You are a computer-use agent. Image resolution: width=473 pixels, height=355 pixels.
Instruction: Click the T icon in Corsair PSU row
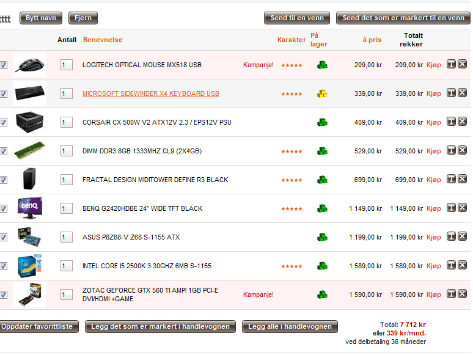[451, 121]
